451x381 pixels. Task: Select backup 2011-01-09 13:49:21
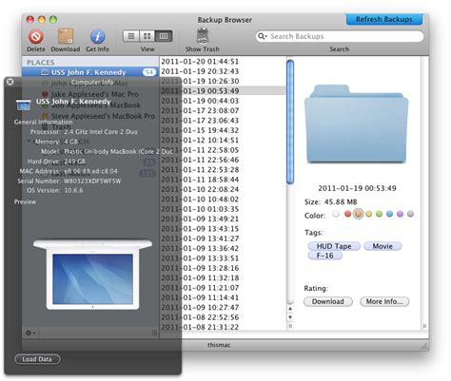tap(200, 219)
